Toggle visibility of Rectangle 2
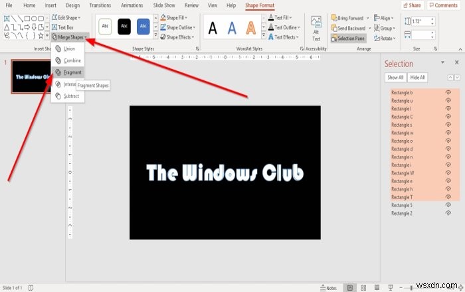 click(x=448, y=213)
